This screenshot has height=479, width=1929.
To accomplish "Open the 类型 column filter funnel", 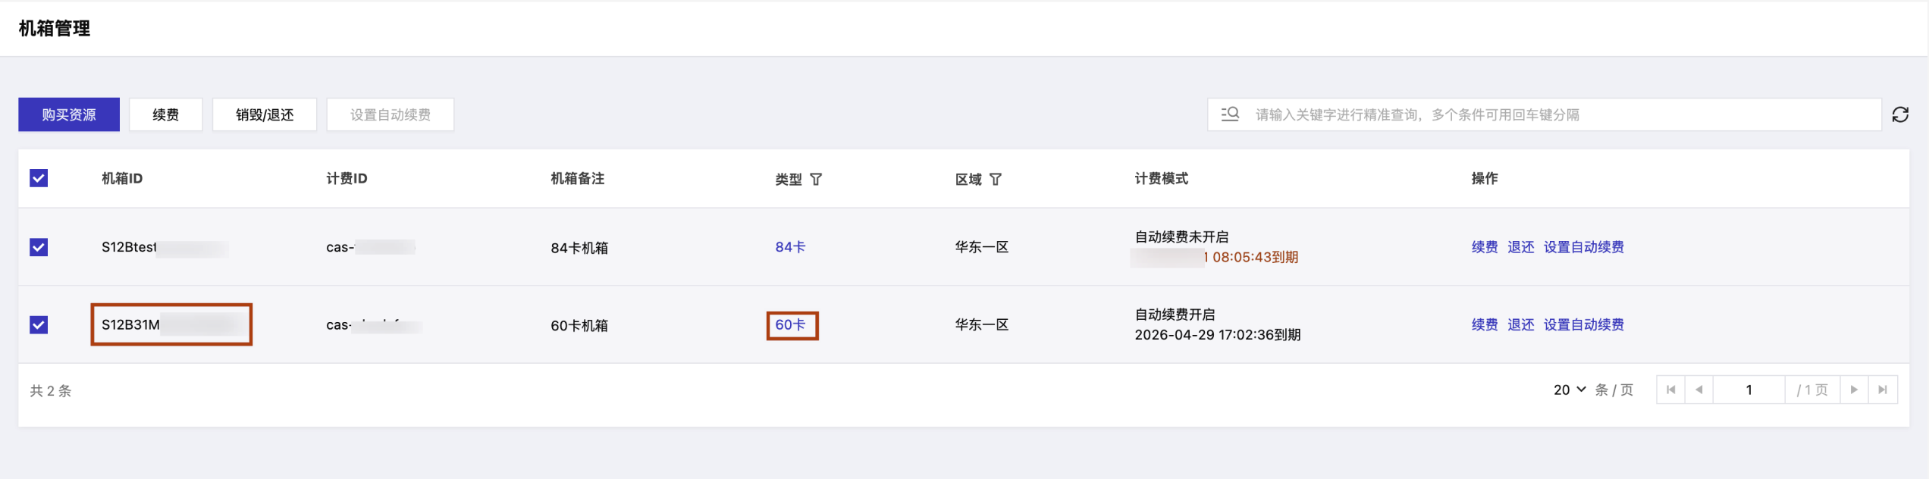I will click(x=816, y=180).
